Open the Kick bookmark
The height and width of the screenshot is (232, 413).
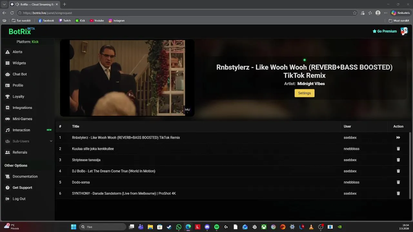coord(80,21)
